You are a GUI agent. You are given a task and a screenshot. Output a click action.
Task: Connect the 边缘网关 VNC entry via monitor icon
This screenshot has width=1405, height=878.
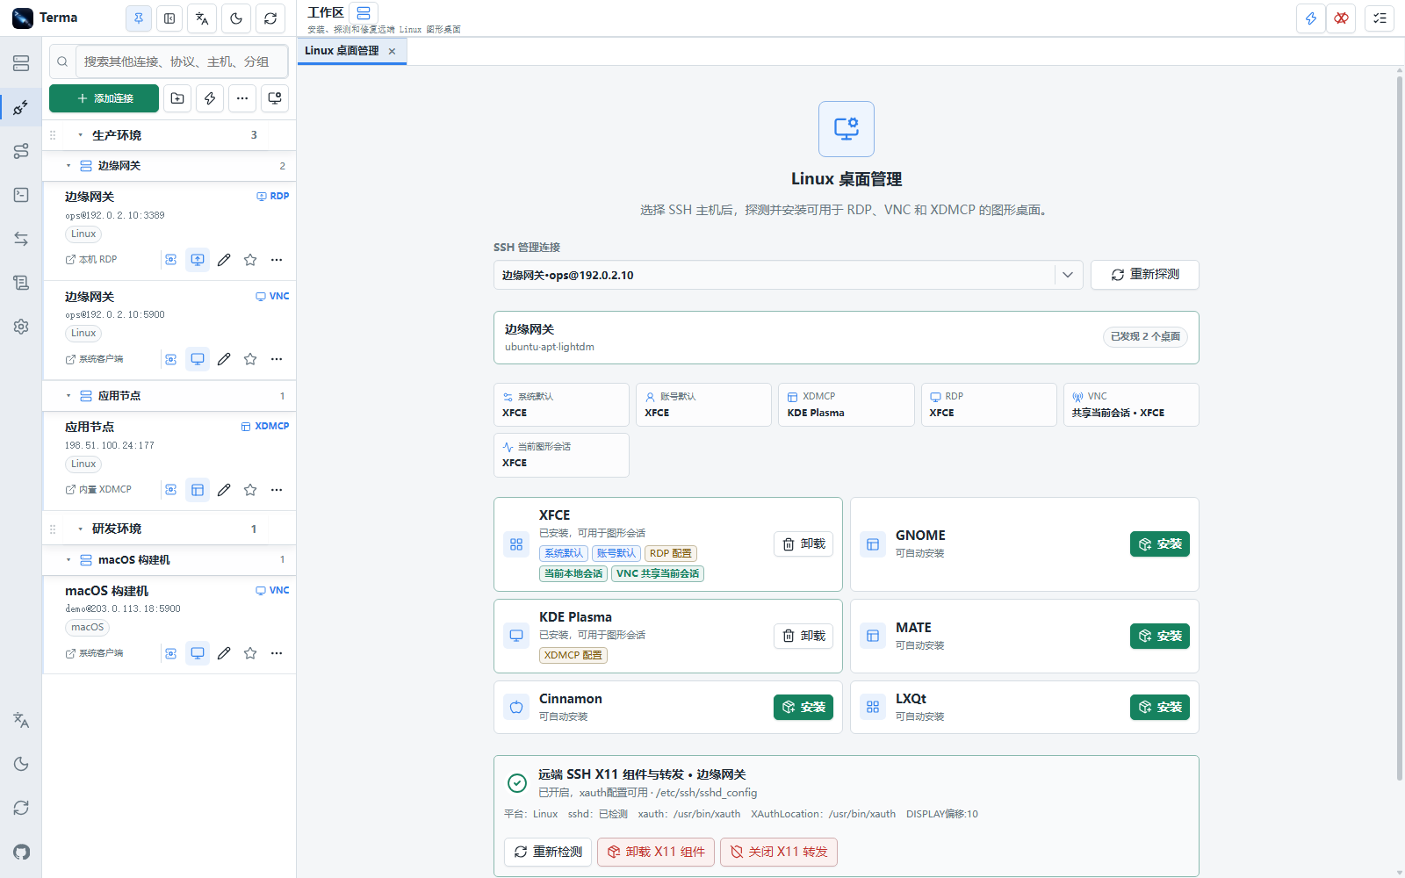(198, 359)
